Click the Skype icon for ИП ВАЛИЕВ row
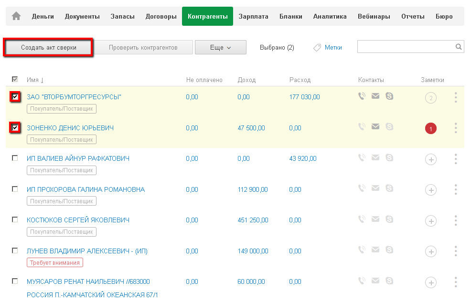 [x=389, y=157]
